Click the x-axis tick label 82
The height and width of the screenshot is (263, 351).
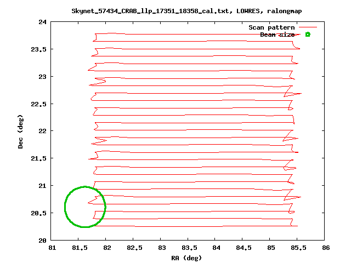coord(107,248)
